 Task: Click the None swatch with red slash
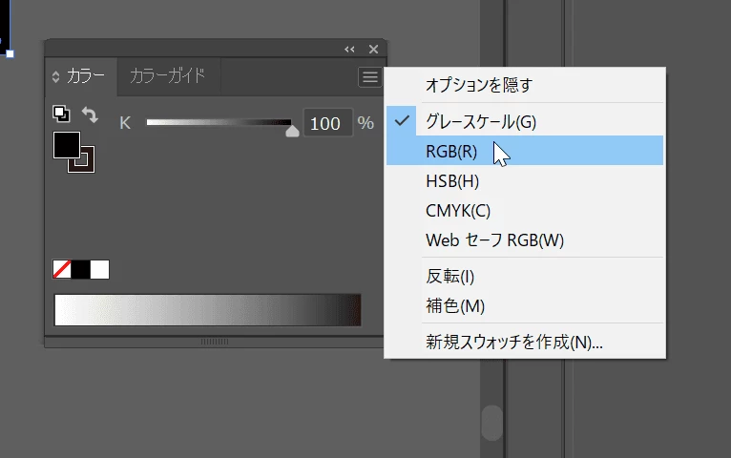click(61, 269)
